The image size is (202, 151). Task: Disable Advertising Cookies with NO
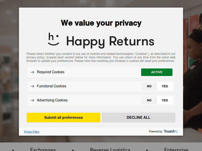149,100
